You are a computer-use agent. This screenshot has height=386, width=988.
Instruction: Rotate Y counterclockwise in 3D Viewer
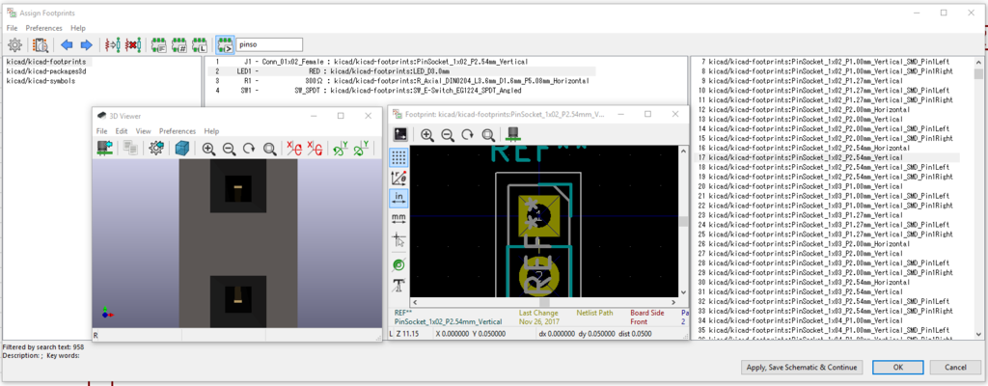tap(361, 149)
